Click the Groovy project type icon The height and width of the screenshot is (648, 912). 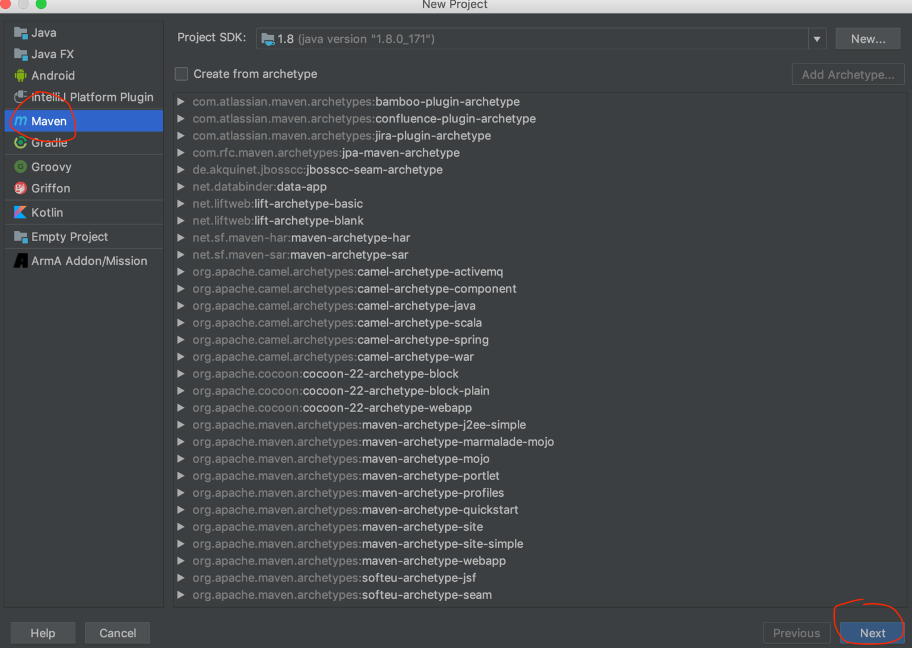21,167
